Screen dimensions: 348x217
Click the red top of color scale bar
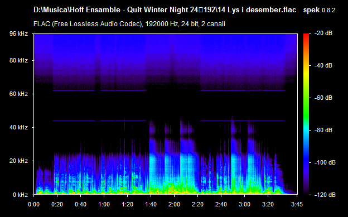point(306,36)
